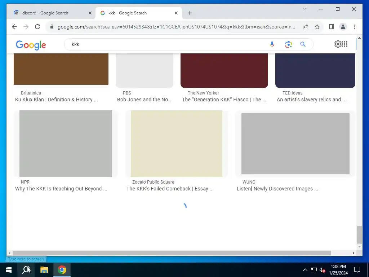Open the Britannica image result thumbnail

click(x=61, y=69)
